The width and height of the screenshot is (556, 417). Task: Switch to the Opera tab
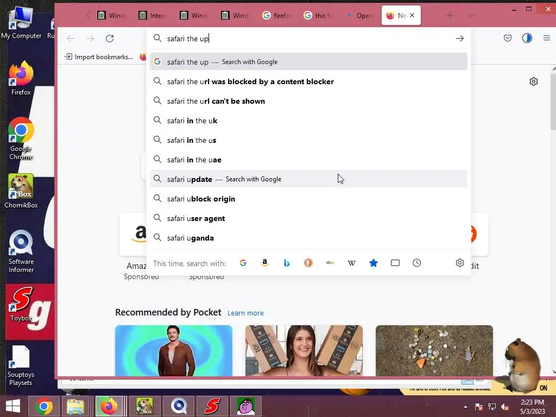(359, 16)
